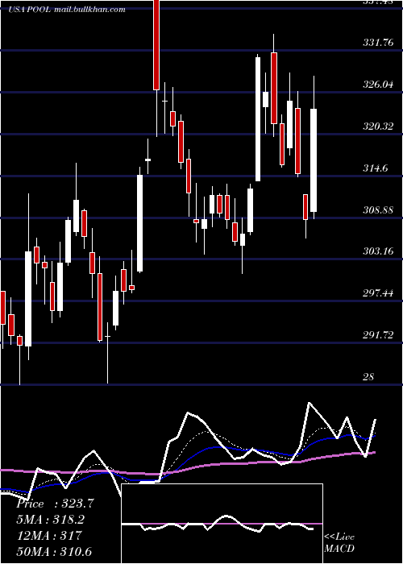Click the 'Price : 323.7' readout
The width and height of the screenshot is (403, 564).
[x=55, y=504]
